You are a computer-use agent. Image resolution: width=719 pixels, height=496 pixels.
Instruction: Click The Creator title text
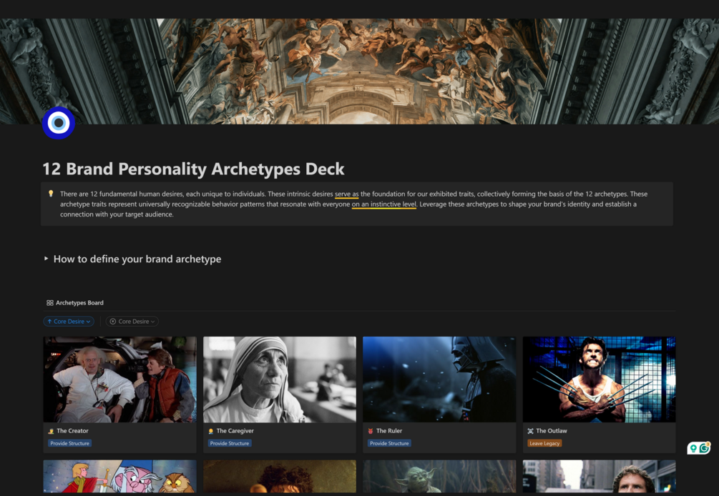(x=72, y=431)
